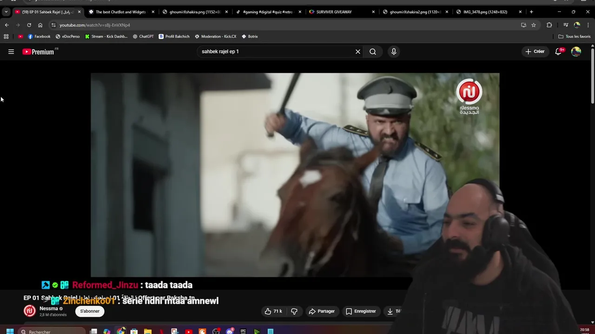Image resolution: width=595 pixels, height=334 pixels.
Task: Reload the YouTube page
Action: (29, 25)
